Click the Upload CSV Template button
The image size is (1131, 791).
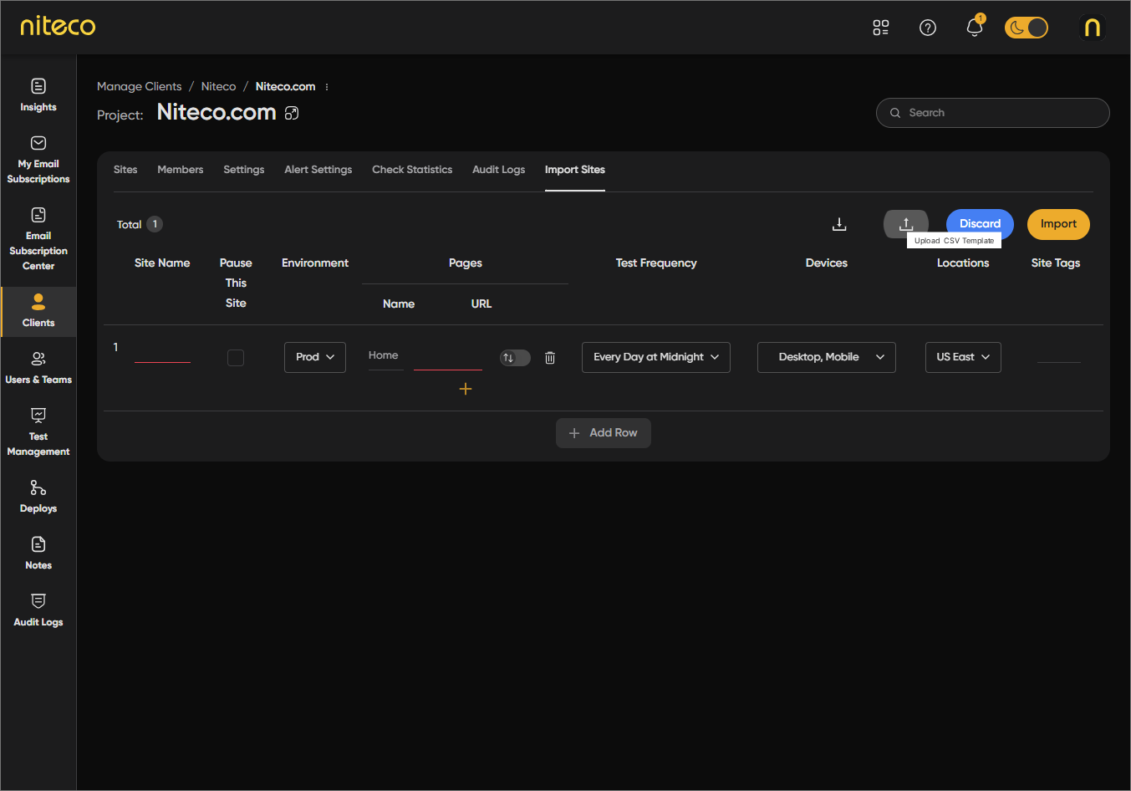[906, 224]
